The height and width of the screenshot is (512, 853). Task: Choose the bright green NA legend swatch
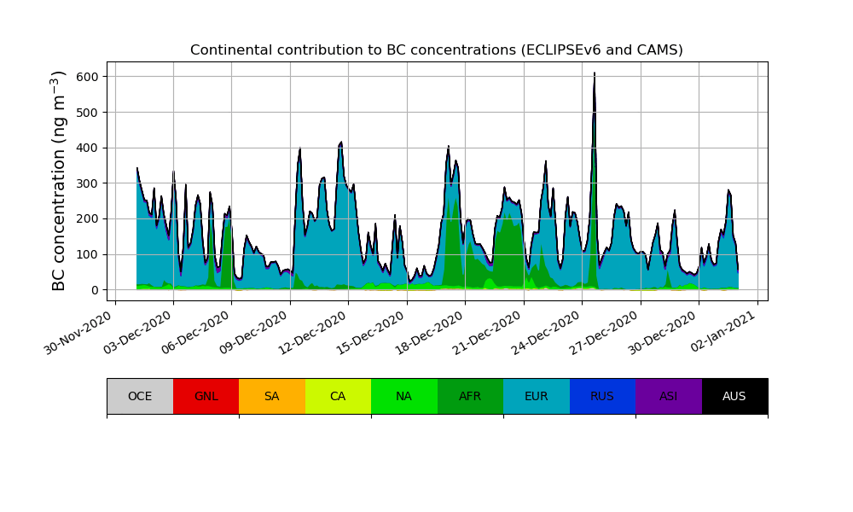tap(403, 396)
